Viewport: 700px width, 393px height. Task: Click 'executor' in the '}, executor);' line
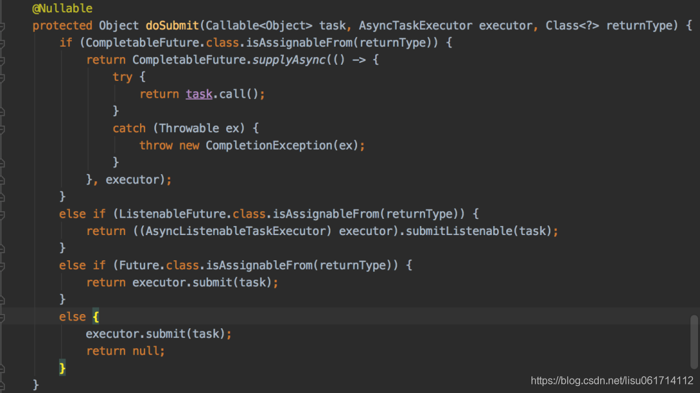click(132, 180)
